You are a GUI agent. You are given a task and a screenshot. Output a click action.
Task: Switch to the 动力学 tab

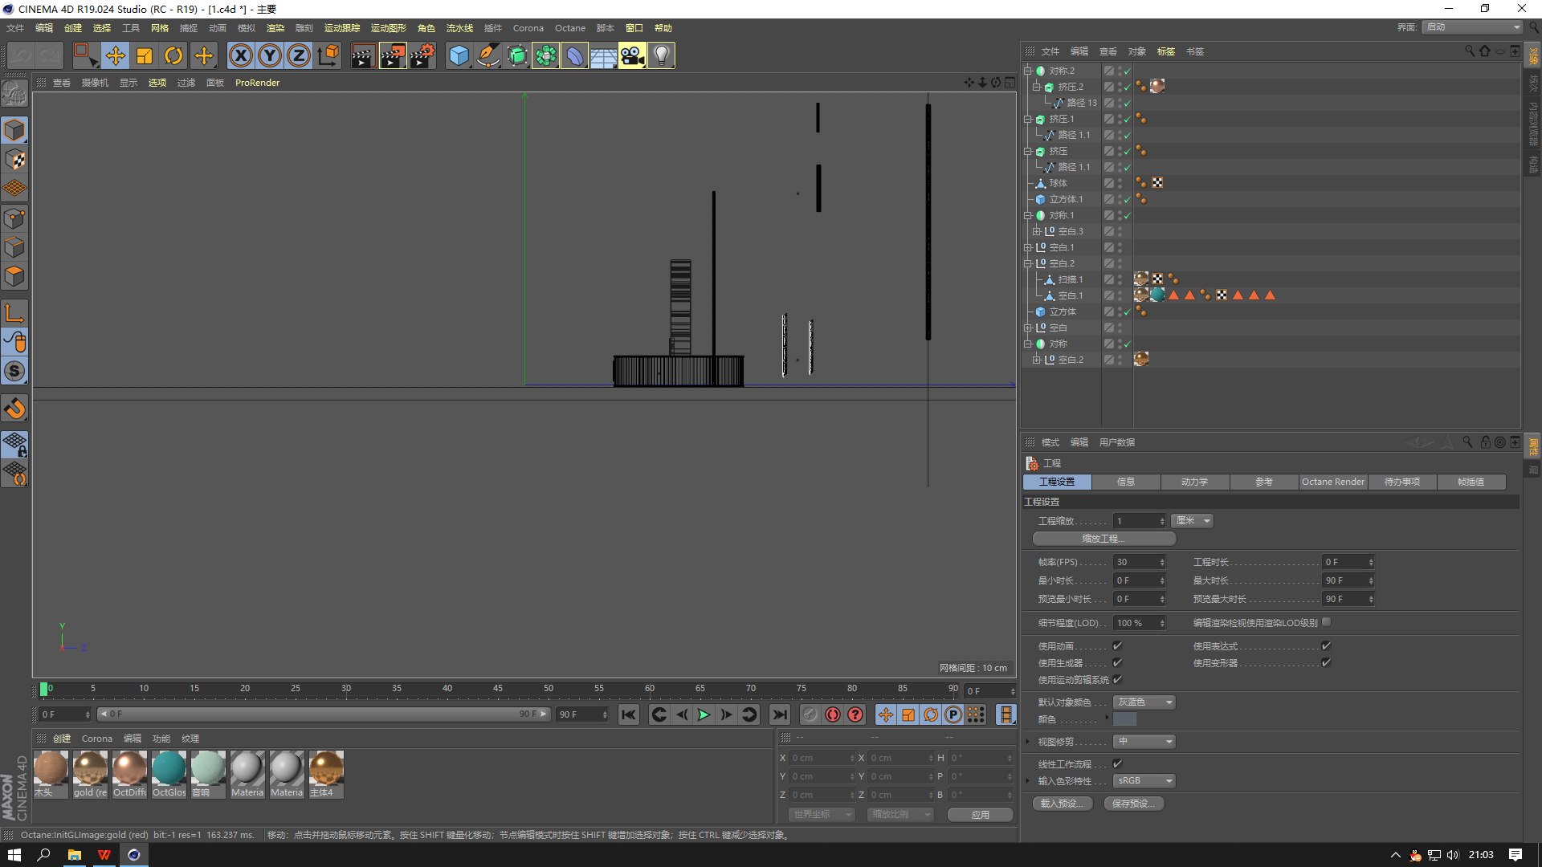pyautogui.click(x=1194, y=482)
